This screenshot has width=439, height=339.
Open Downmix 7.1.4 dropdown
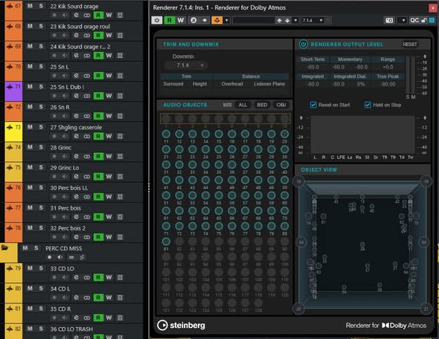(186, 65)
